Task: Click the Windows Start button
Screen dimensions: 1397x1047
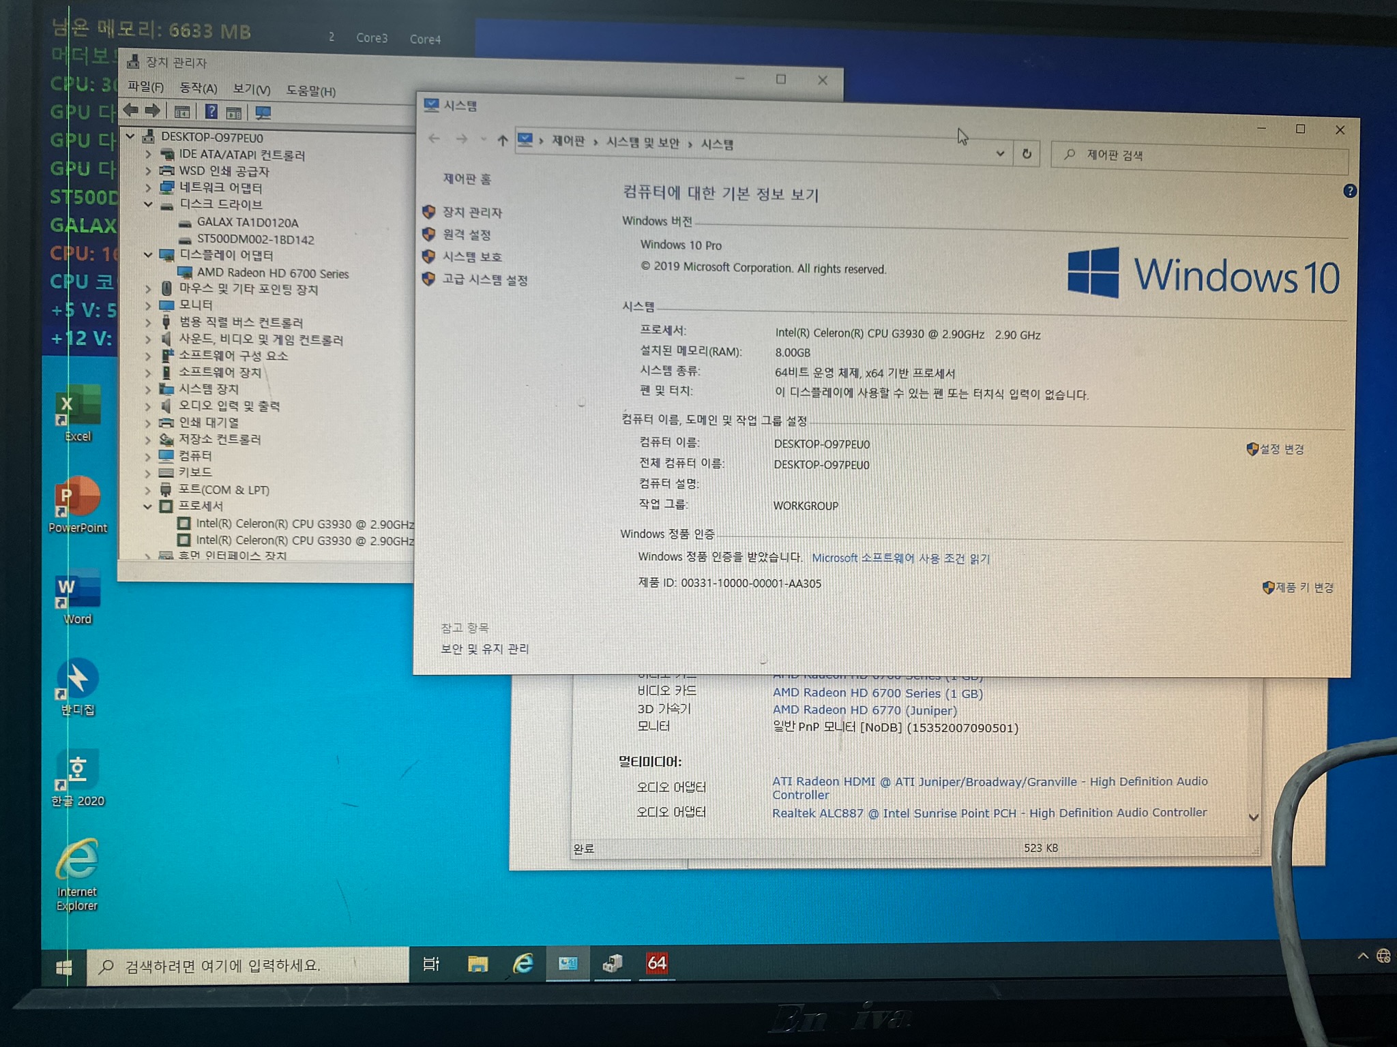Action: tap(64, 967)
